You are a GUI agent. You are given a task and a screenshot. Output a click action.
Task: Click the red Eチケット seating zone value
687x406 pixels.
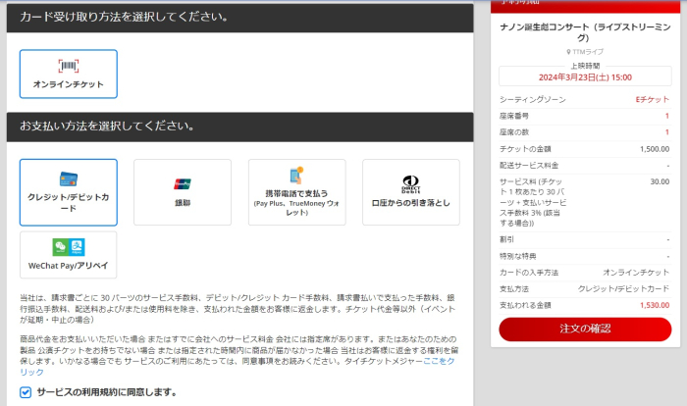(x=653, y=100)
